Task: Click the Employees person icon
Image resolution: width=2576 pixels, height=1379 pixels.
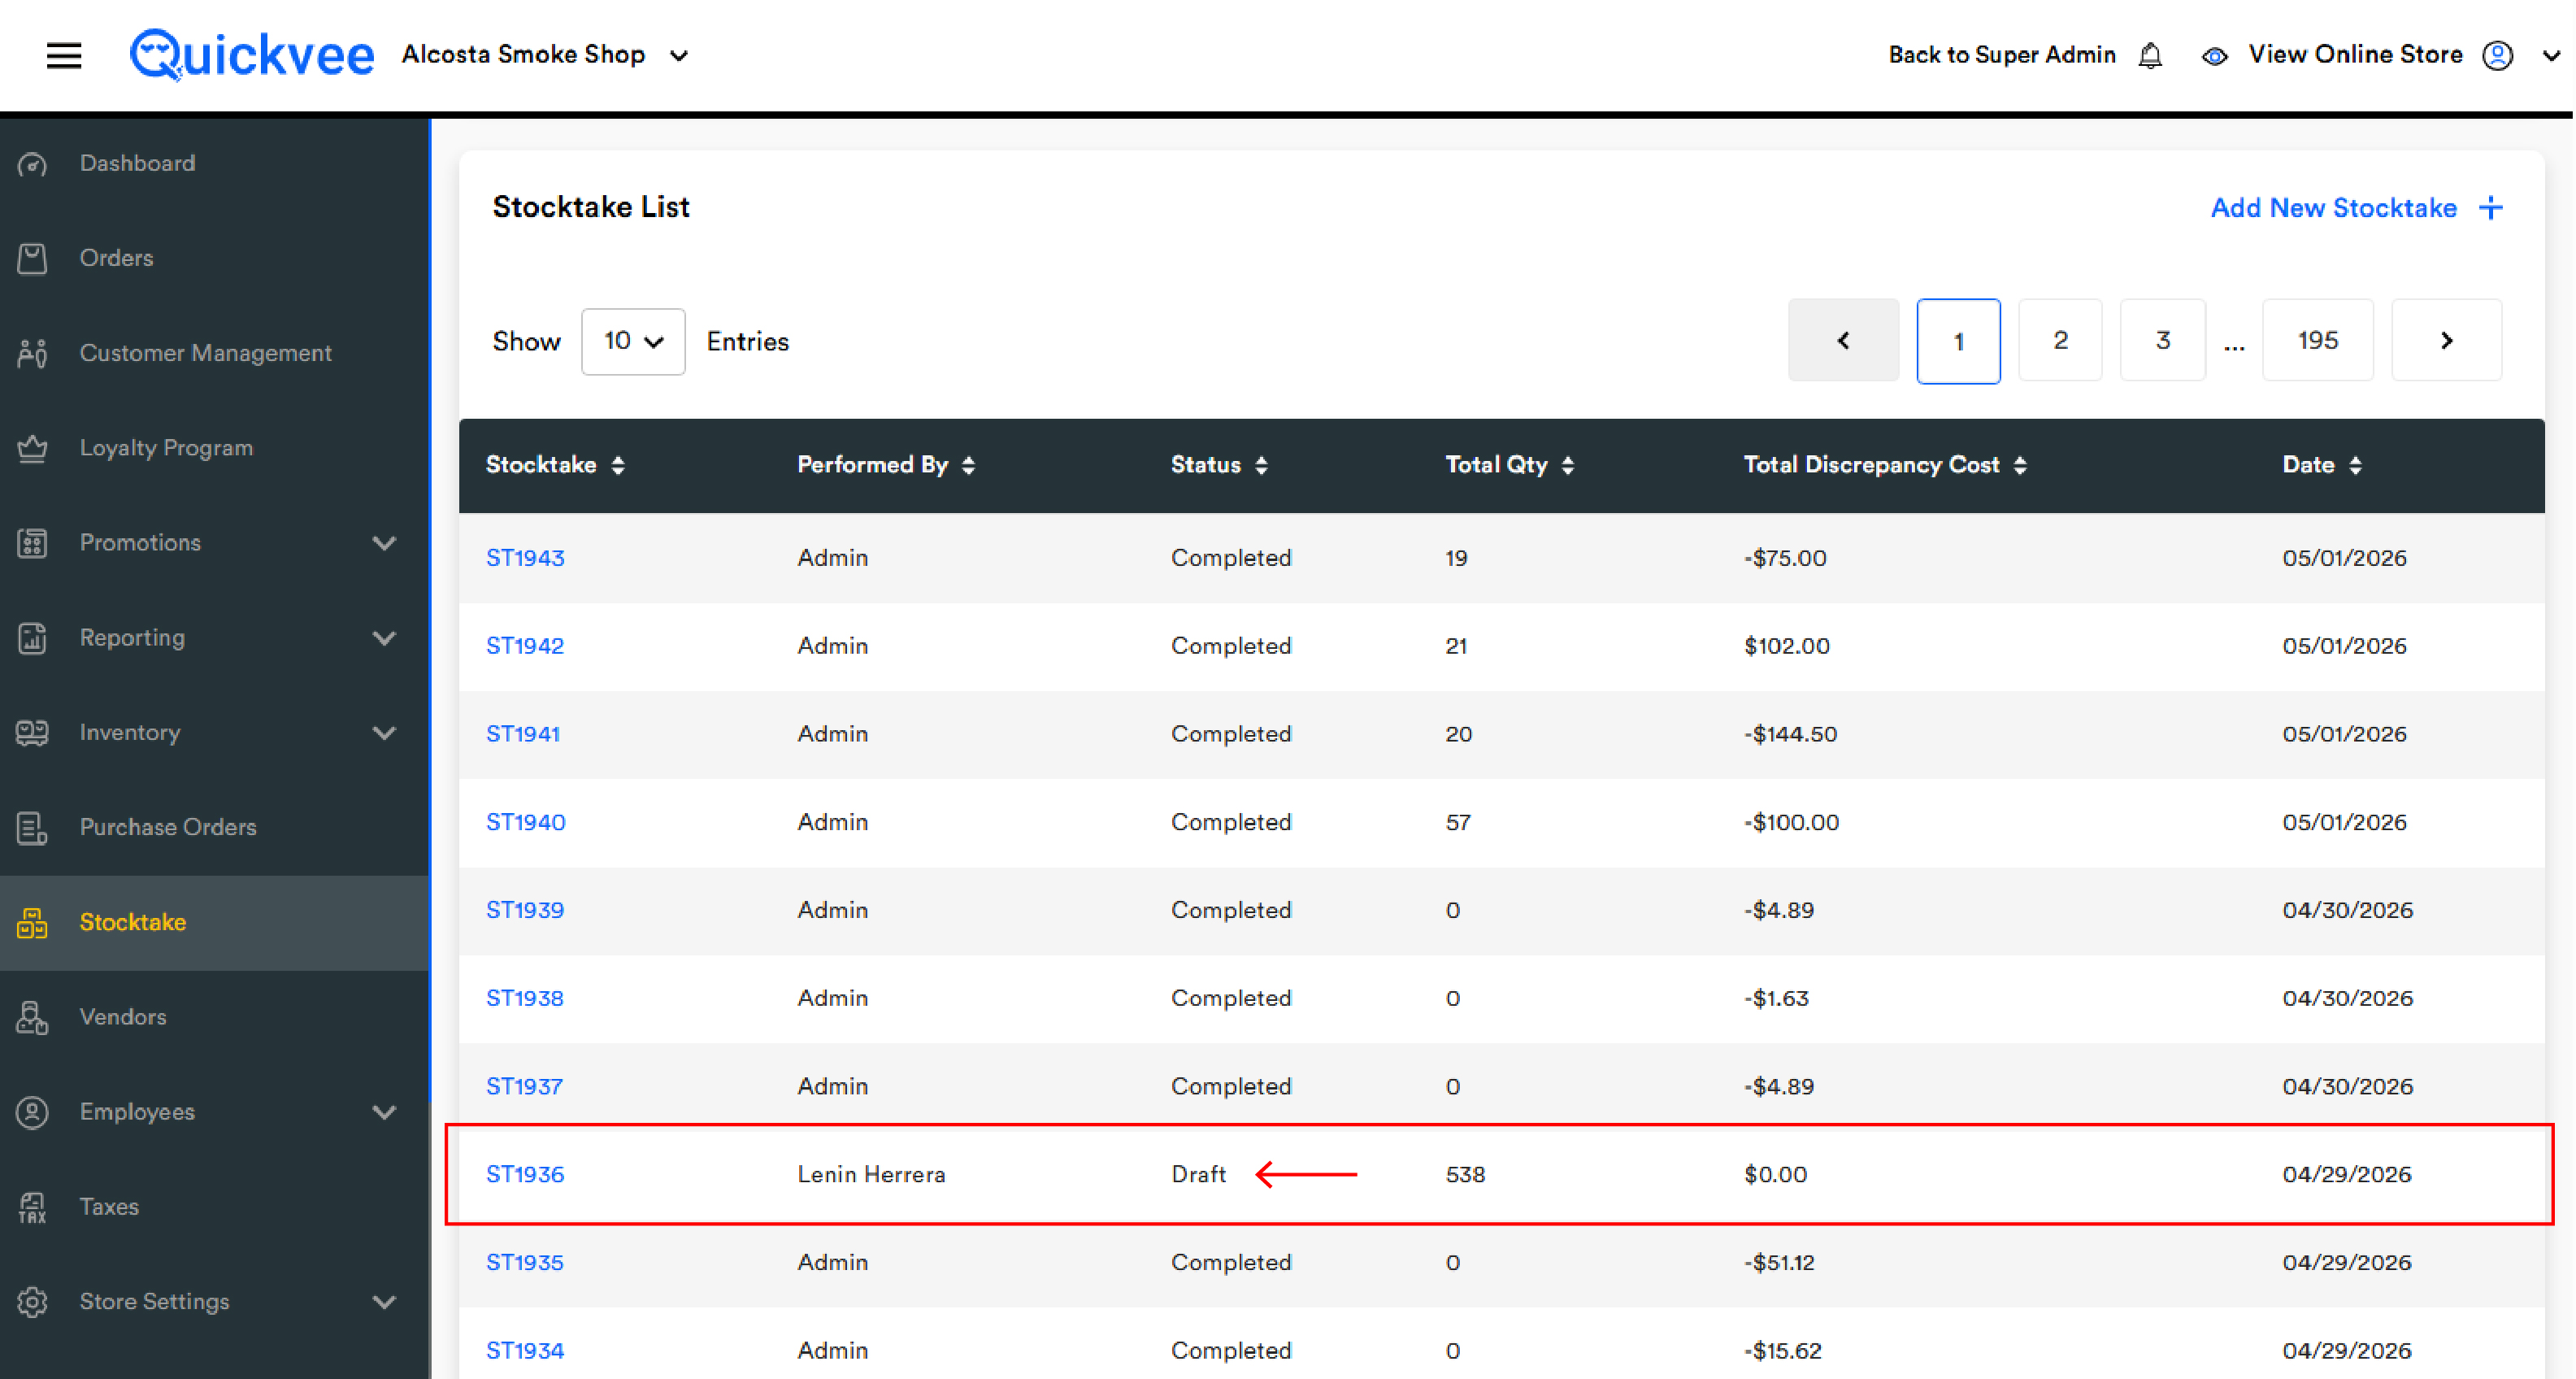Action: coord(32,1112)
